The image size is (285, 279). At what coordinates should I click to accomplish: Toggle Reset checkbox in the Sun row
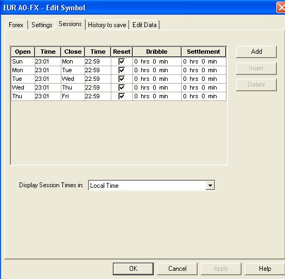pyautogui.click(x=122, y=61)
